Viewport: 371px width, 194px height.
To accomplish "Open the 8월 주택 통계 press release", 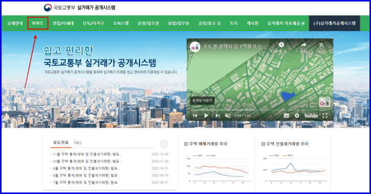I will 86,176.
